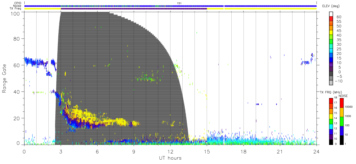Click Range Gate tick label '60'
Viewport: 356px width, 164px height.
[x=17, y=65]
